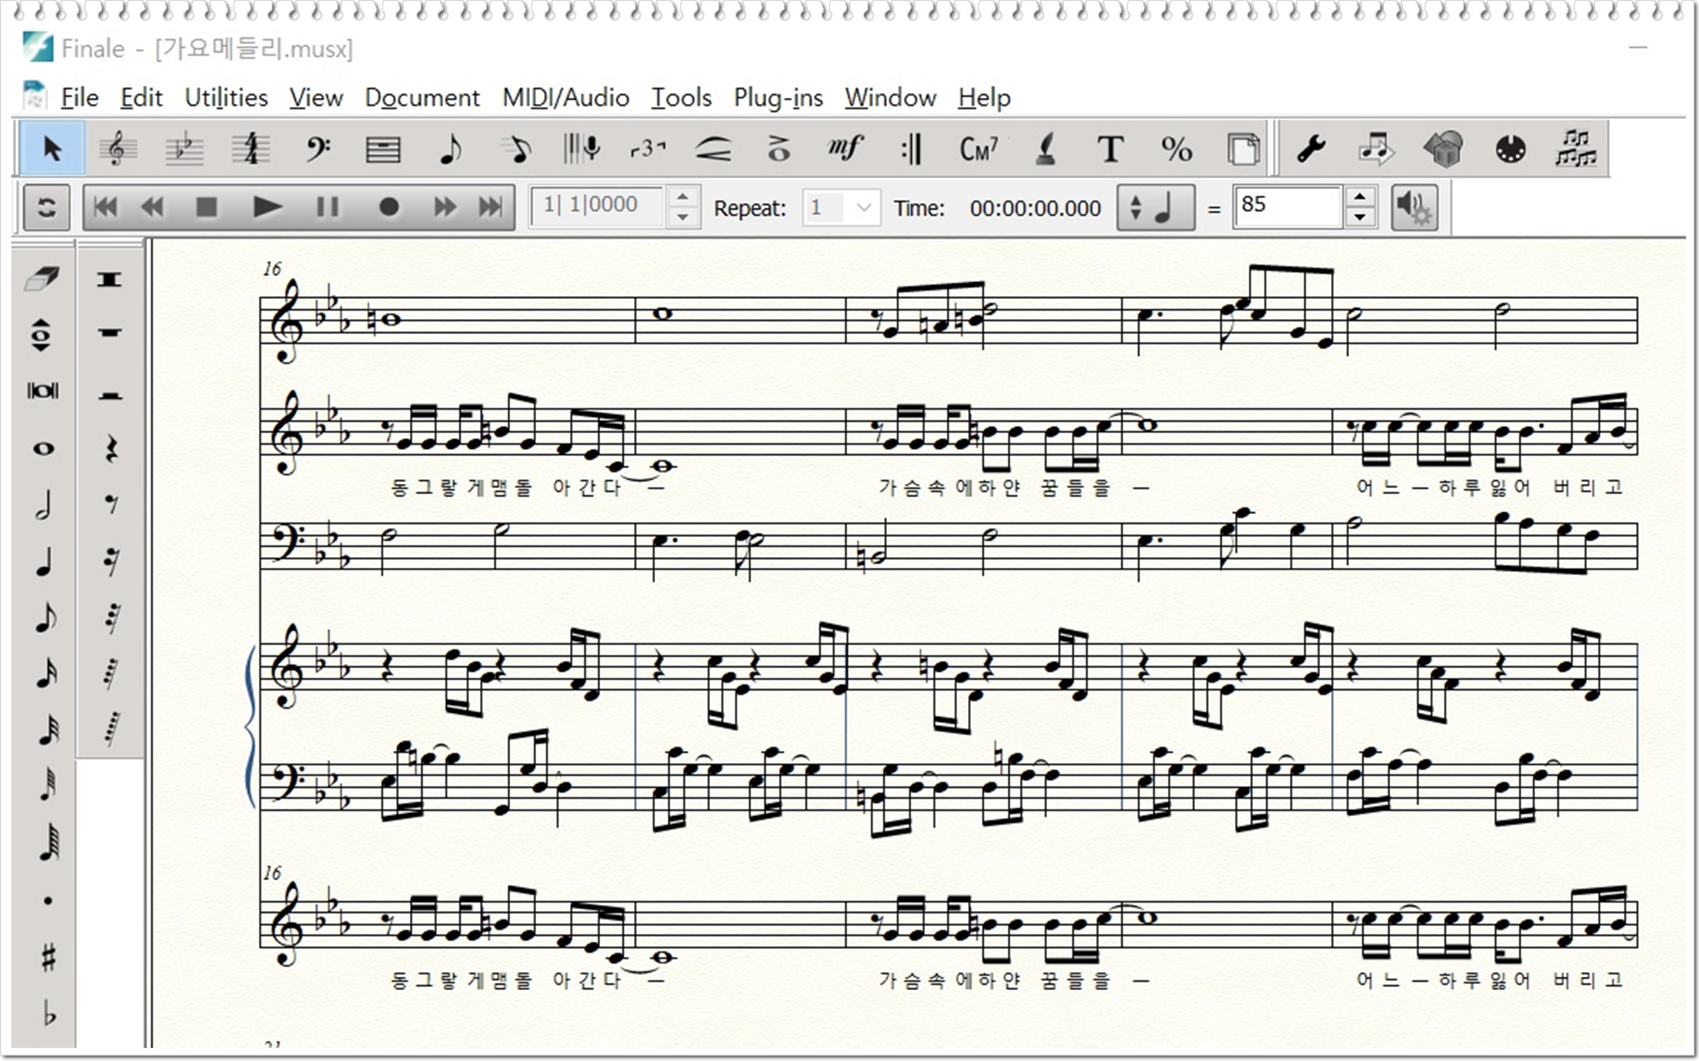Screen dimensions: 1699x1061
Task: Choose the sixteenth note duration
Action: [46, 674]
